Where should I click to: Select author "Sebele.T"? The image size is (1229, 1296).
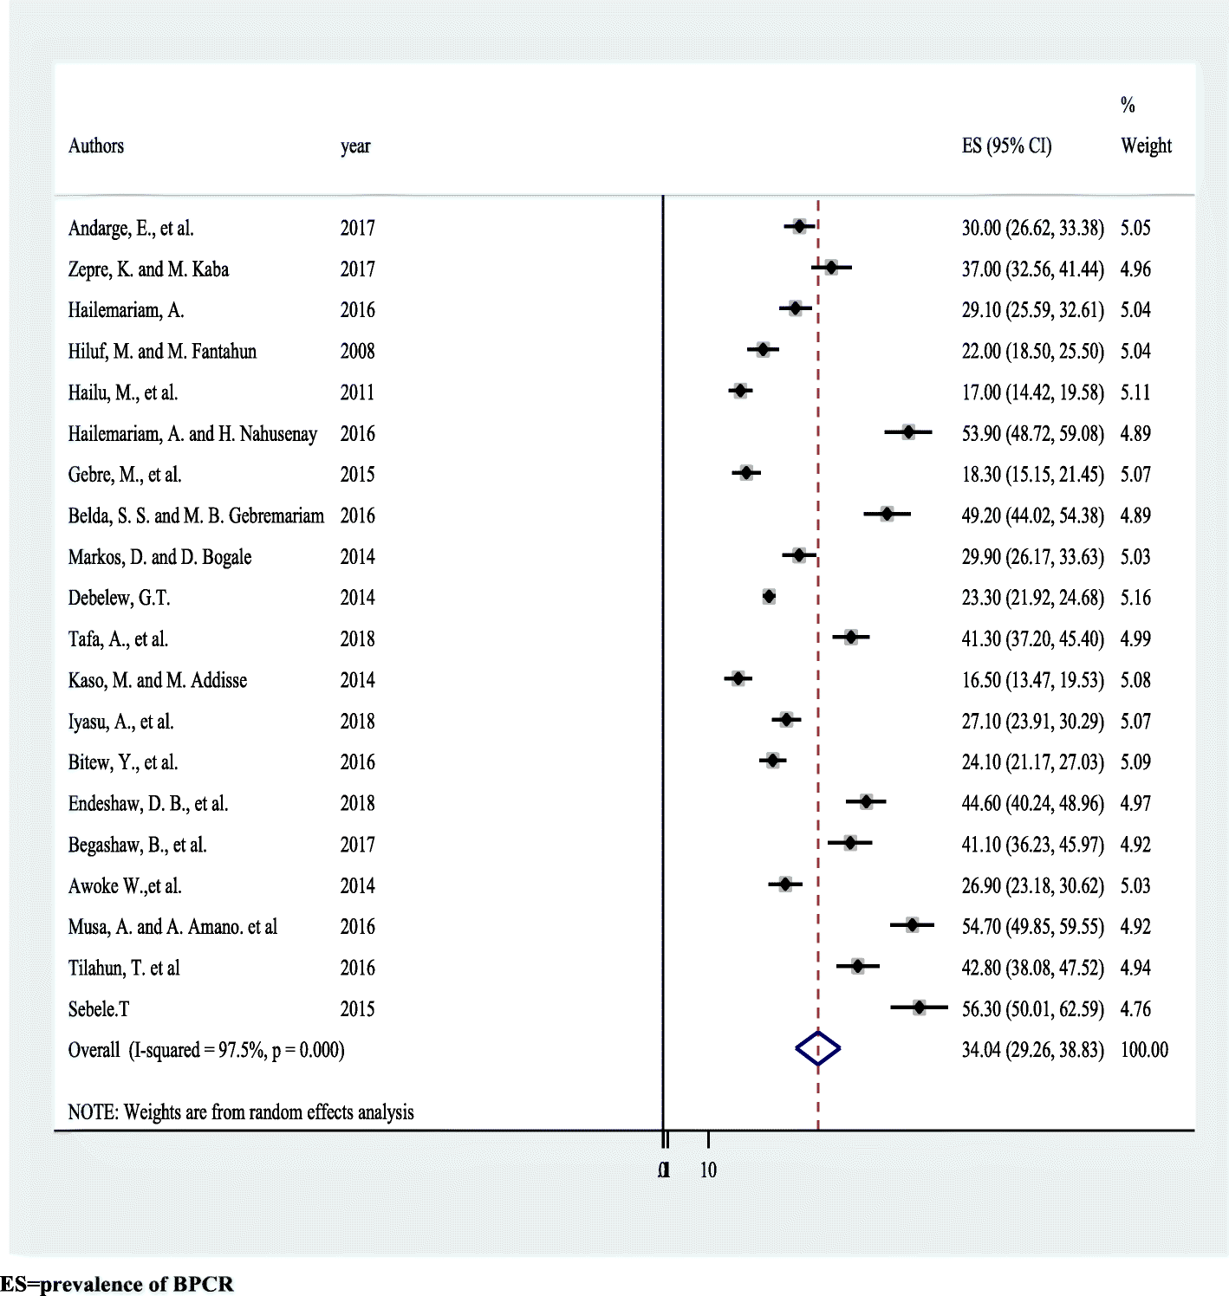pos(99,1009)
